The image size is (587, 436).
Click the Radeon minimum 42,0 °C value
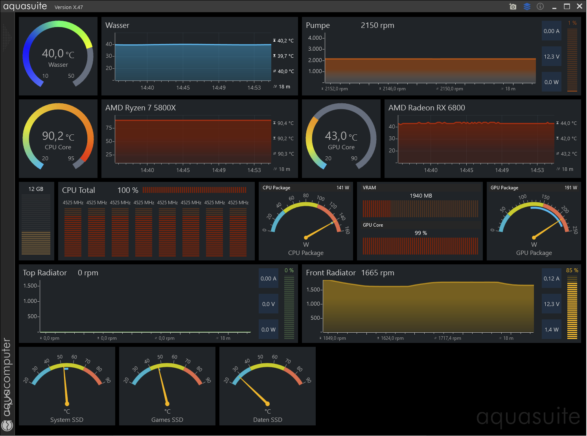point(569,138)
